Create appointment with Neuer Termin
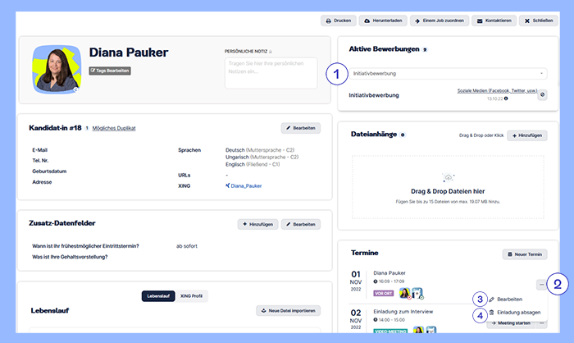Screen dimensions: 574x343 tap(525, 254)
